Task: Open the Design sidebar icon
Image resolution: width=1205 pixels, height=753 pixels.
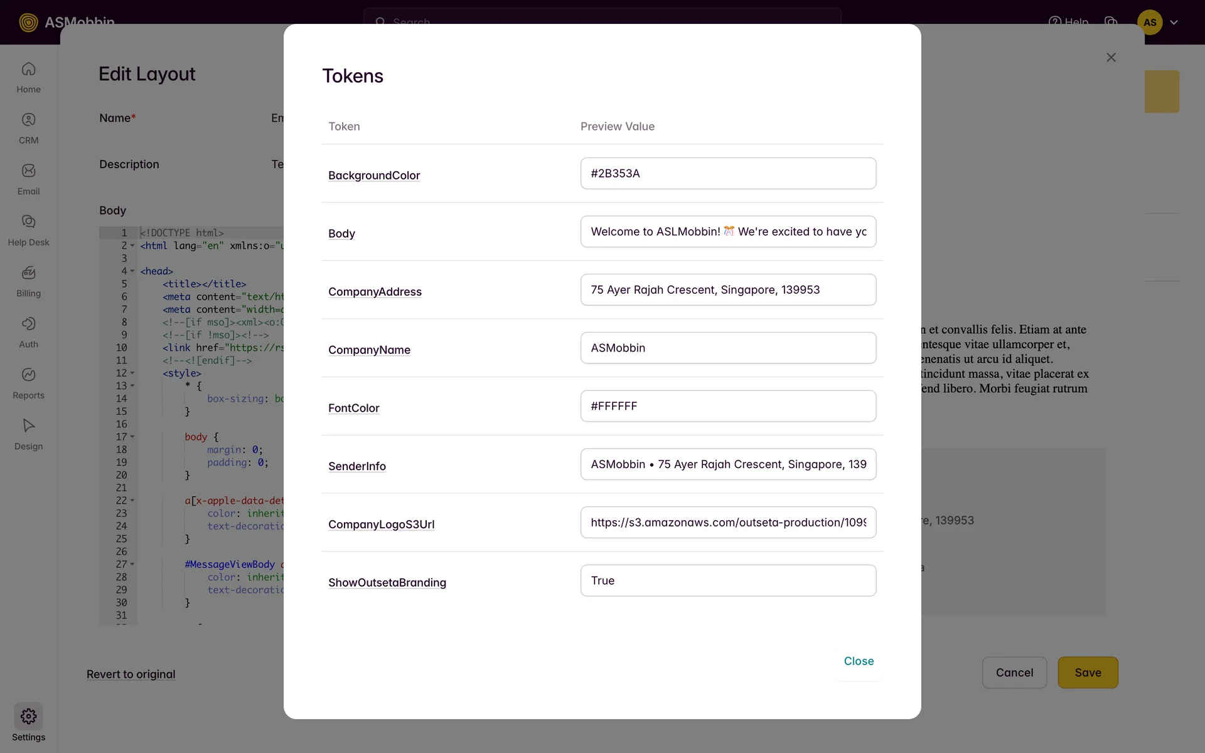Action: click(x=28, y=426)
